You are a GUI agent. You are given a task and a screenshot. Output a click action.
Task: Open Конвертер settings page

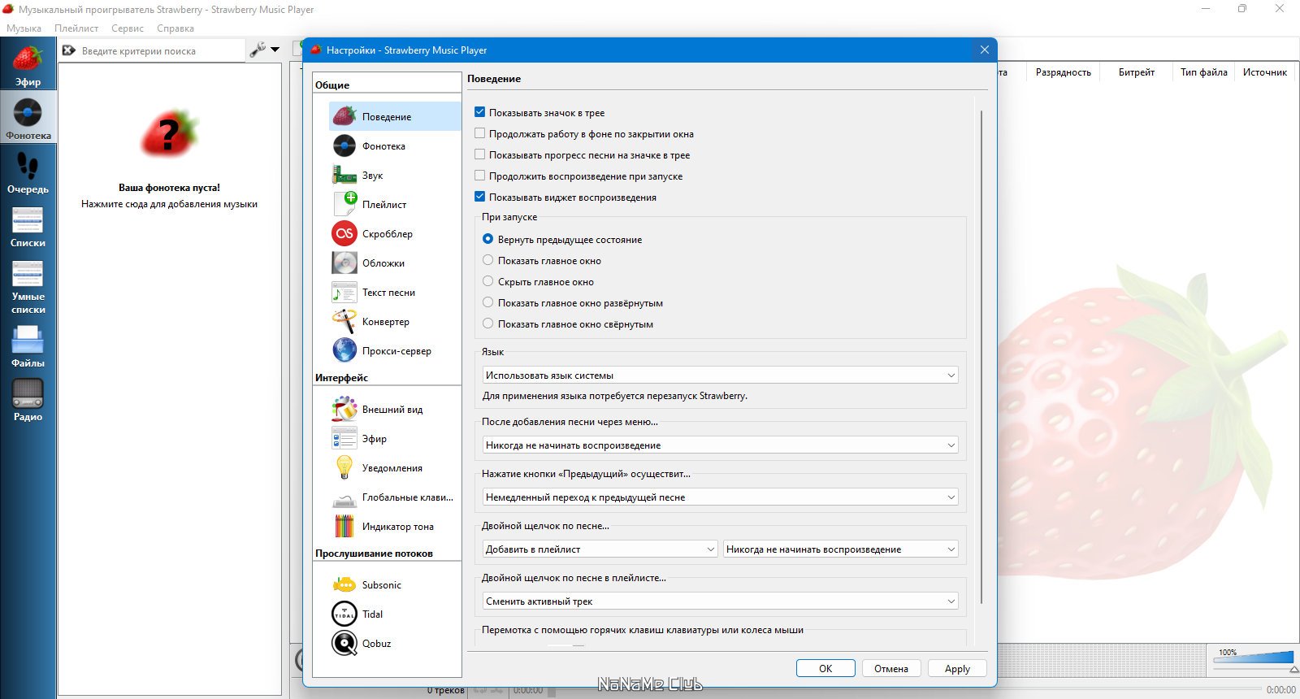click(x=395, y=321)
